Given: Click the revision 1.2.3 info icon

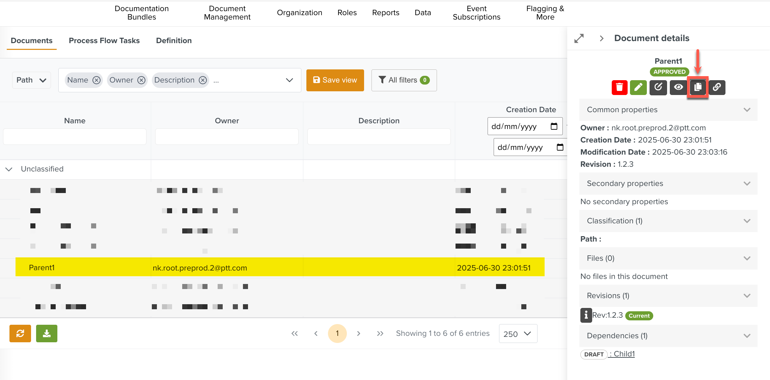Looking at the screenshot, I should pyautogui.click(x=586, y=315).
